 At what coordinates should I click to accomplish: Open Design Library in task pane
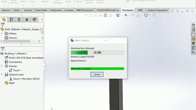pyautogui.click(x=193, y=30)
